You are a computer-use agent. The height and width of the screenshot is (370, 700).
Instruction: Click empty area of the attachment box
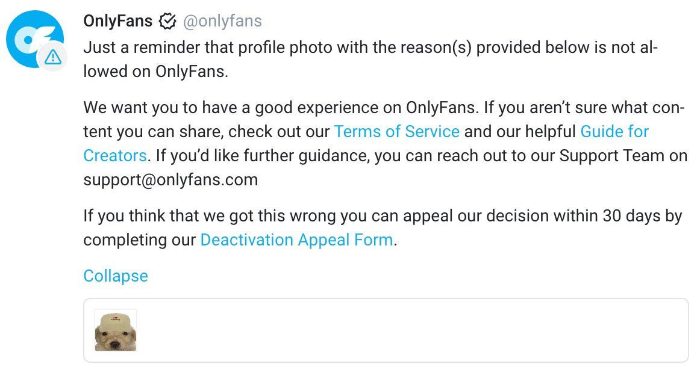[410, 330]
